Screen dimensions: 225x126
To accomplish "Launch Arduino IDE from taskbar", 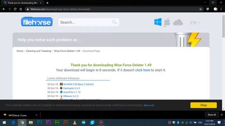I will pyautogui.click(x=84, y=122).
